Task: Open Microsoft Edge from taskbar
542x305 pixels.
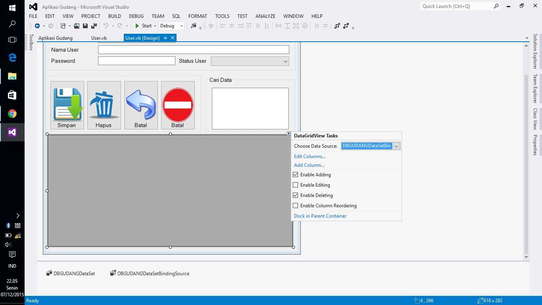Action: tap(12, 58)
